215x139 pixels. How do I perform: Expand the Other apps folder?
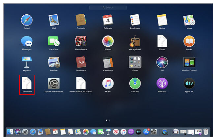(x=135, y=62)
